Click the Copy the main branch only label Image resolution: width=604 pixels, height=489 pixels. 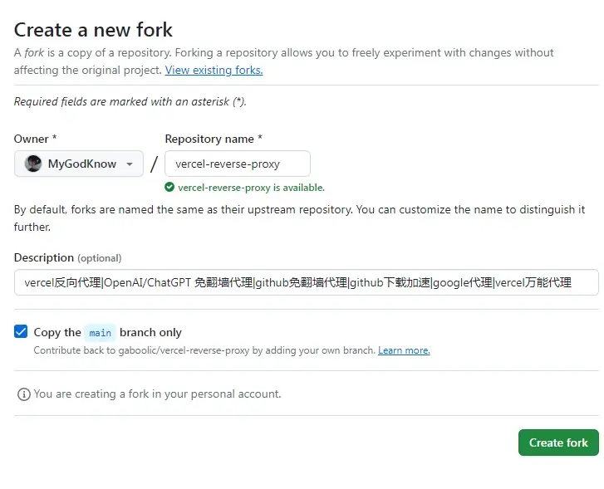[107, 332]
